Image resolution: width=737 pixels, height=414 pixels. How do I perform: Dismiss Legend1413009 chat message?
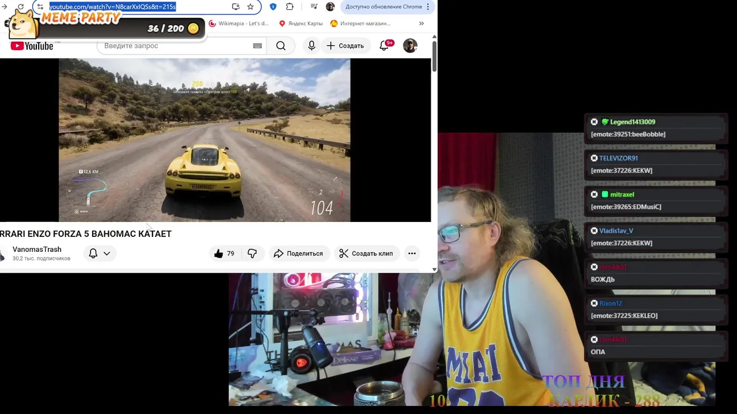pyautogui.click(x=594, y=122)
